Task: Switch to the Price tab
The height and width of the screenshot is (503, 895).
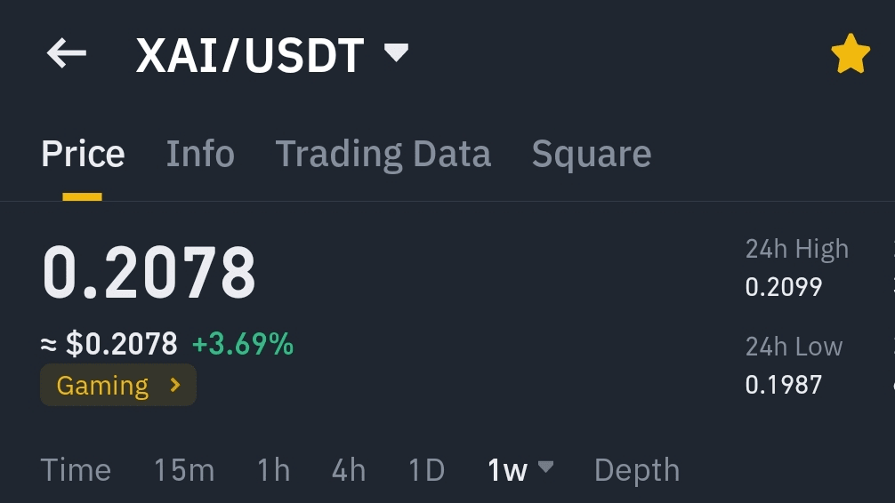Action: tap(83, 154)
